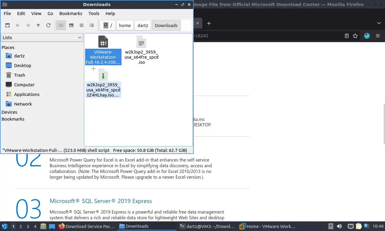Open the Lists side pane dropdown
385x231 pixels.
(42, 38)
